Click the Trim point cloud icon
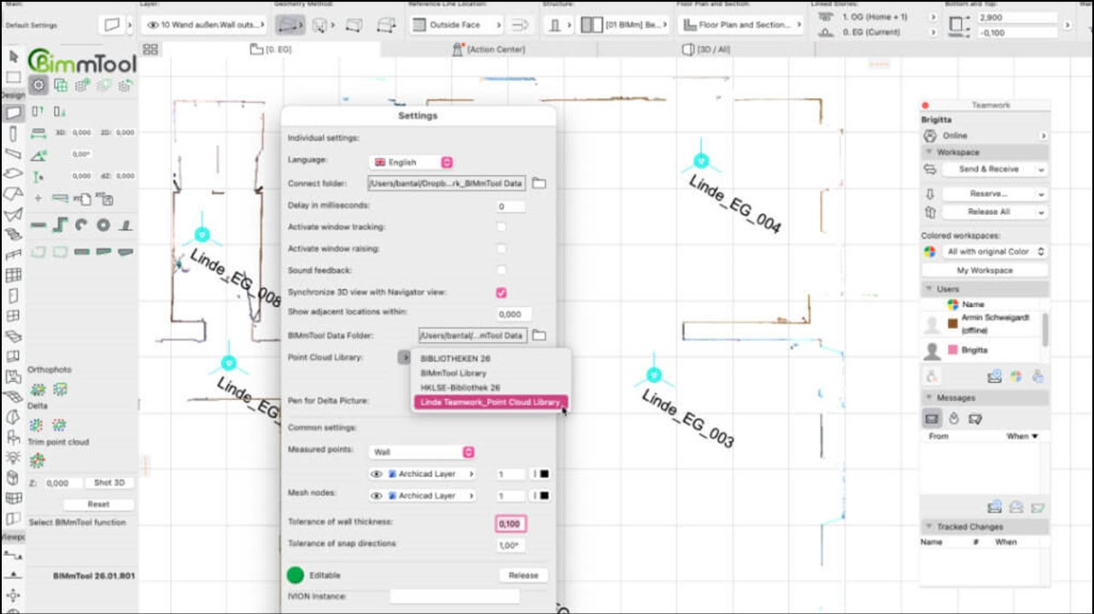The height and width of the screenshot is (614, 1094). [38, 460]
